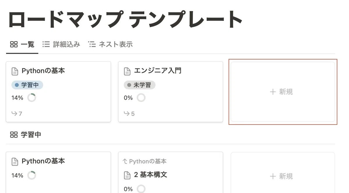Open the 2 基本構文 card title
This screenshot has width=349, height=193.
(151, 175)
